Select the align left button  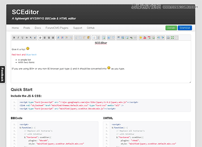tap(40, 37)
